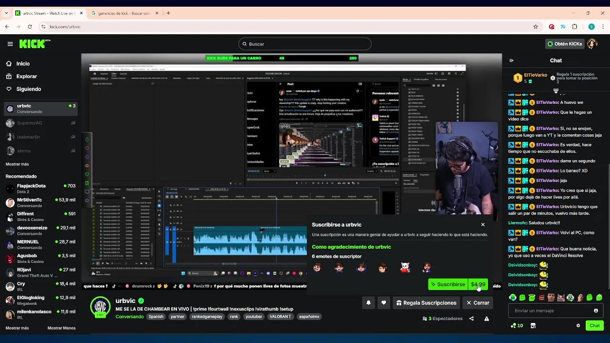Share the urbvic stream
This screenshot has height=343, width=610.
[x=471, y=319]
